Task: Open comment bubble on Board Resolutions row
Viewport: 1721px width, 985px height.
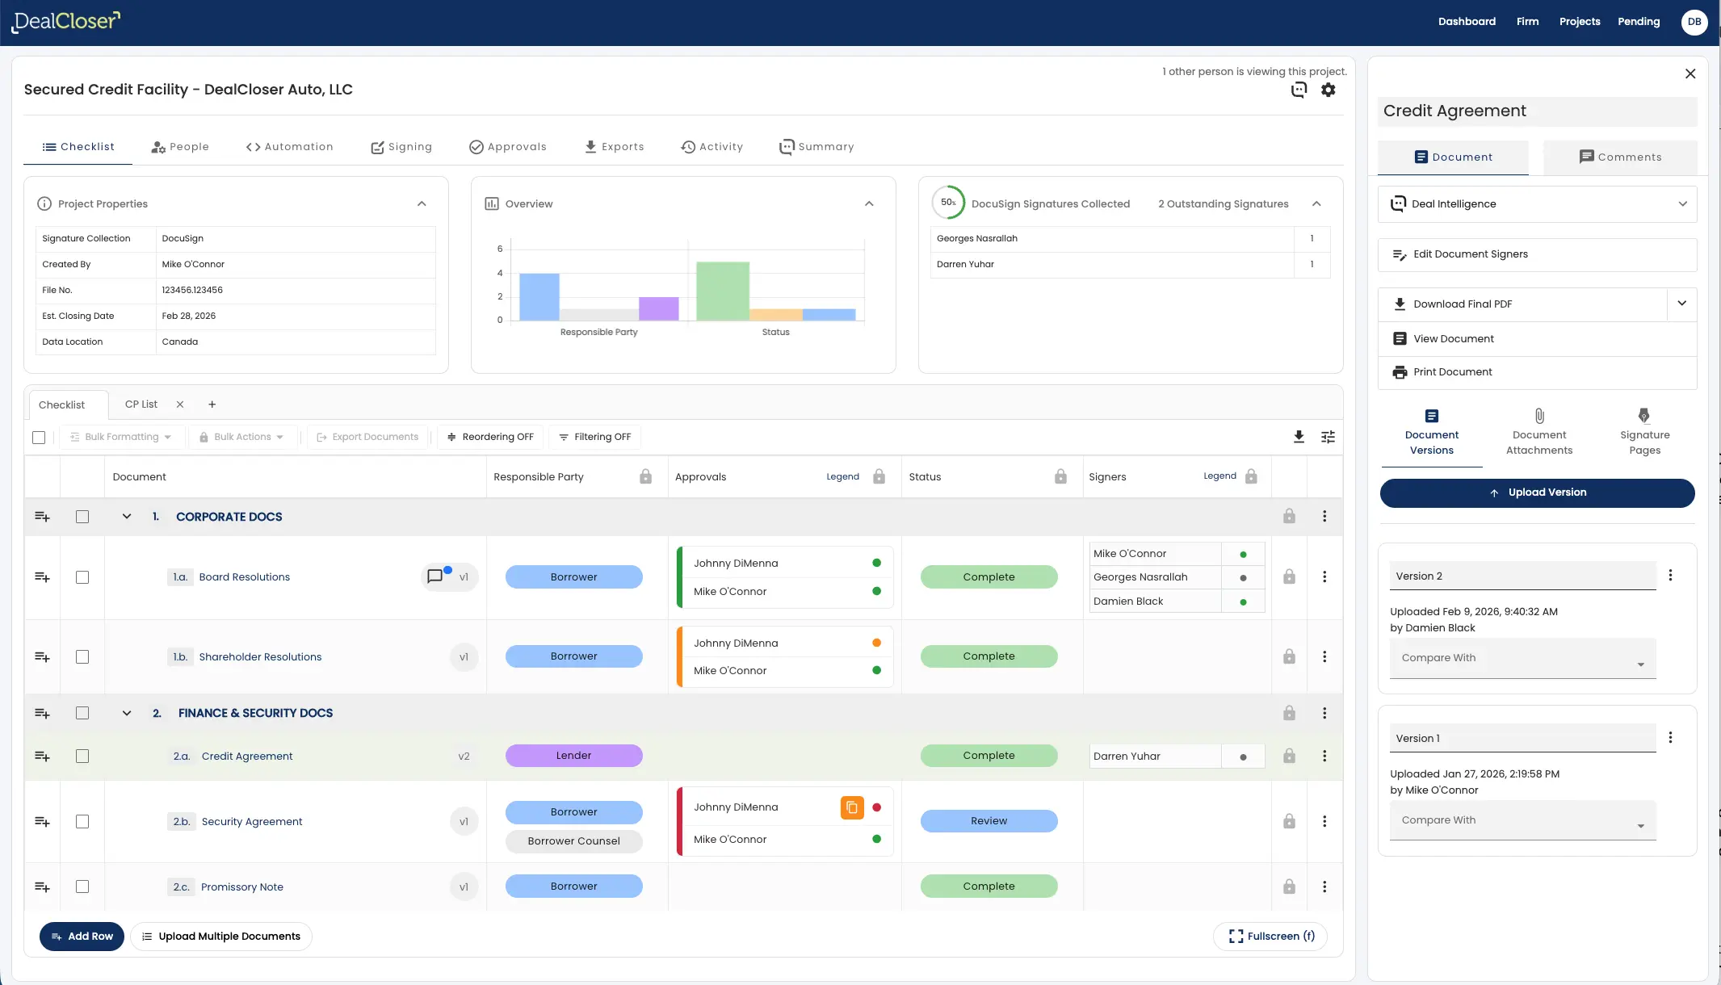Action: point(435,576)
